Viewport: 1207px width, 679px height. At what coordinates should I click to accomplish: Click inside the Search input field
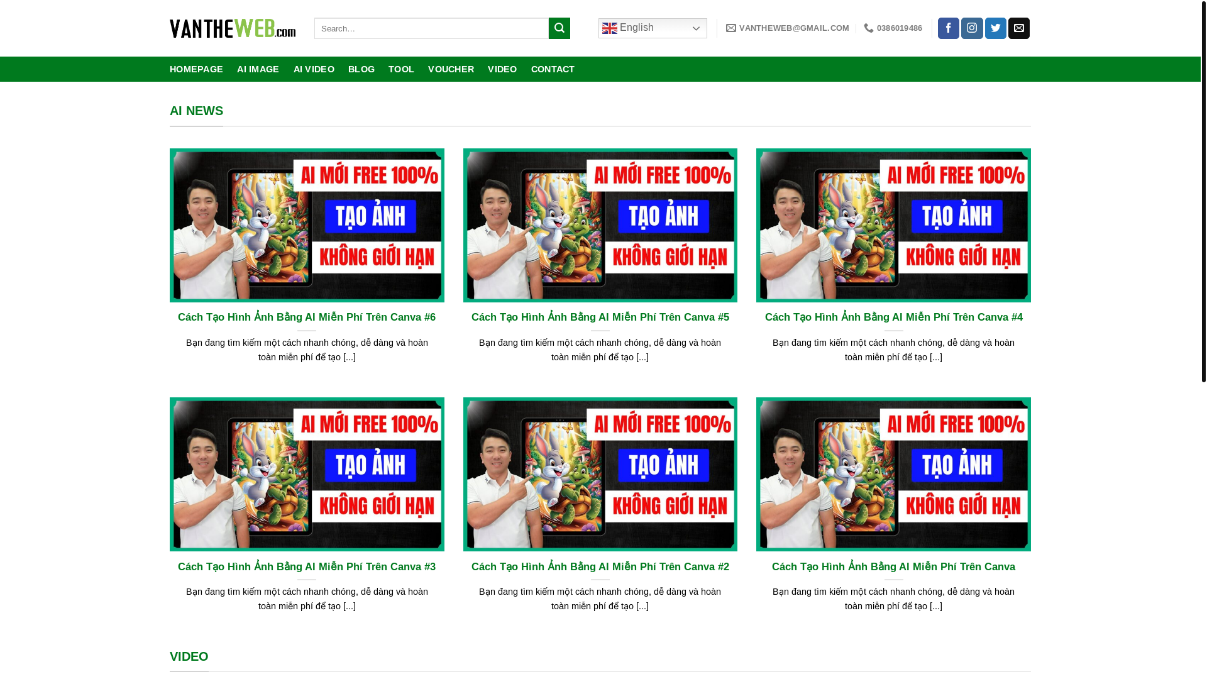(431, 28)
